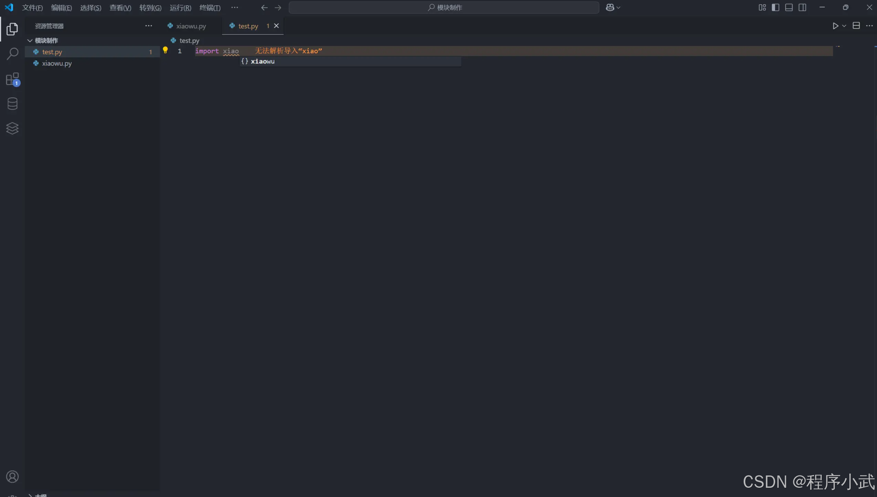Open xiaowu.py in the file explorer
877x497 pixels.
point(57,63)
